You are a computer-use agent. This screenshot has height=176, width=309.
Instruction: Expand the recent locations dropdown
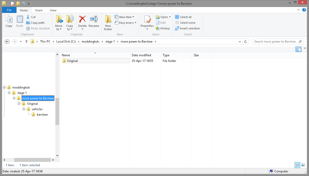(21, 42)
